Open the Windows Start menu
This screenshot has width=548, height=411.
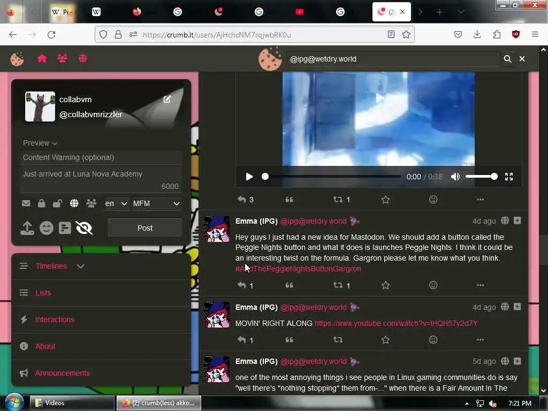(13, 402)
